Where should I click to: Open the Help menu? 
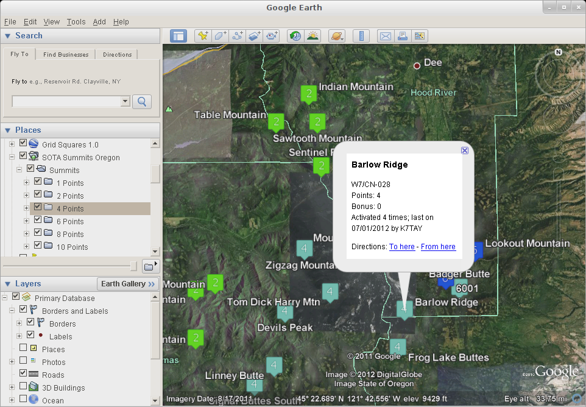121,22
